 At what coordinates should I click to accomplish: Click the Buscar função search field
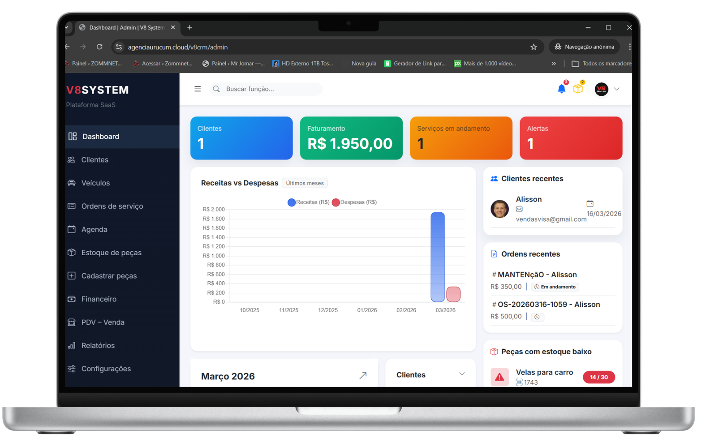(x=270, y=89)
